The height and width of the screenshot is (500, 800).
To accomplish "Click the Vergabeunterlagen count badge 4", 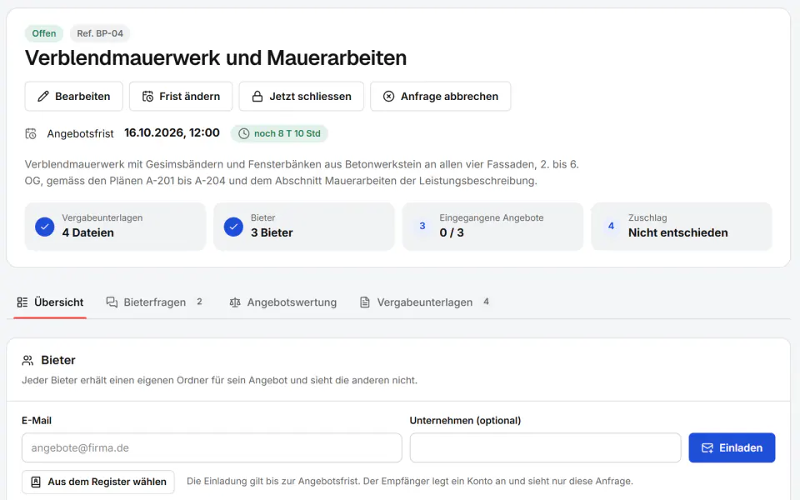I will [x=486, y=302].
